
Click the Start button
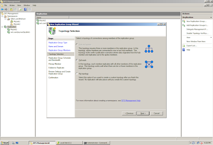[x=5, y=143]
